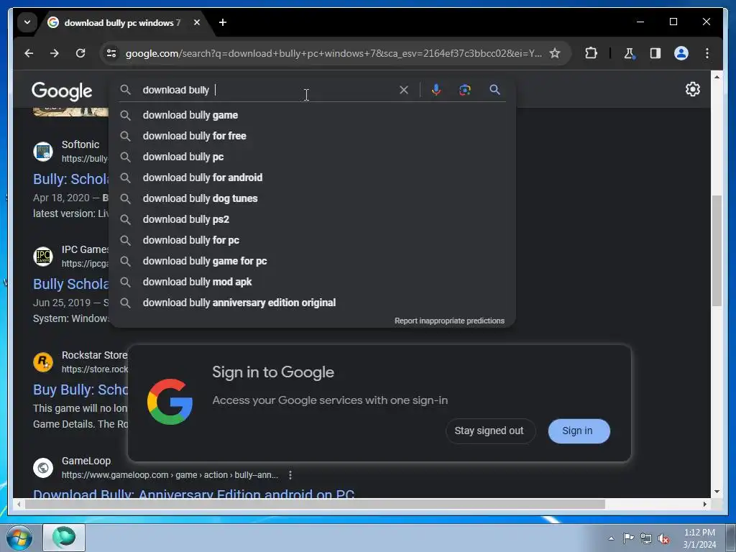
Task: Choose suggestion 'download bully for free'
Action: [x=313, y=136]
